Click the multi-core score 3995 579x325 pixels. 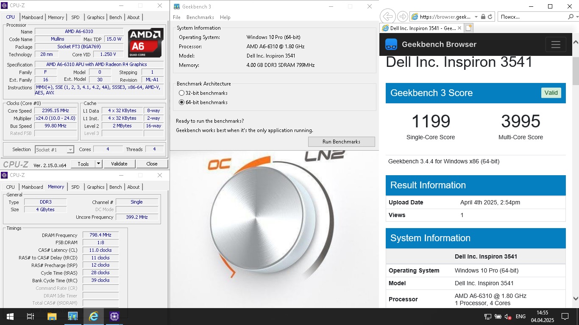pyautogui.click(x=521, y=121)
